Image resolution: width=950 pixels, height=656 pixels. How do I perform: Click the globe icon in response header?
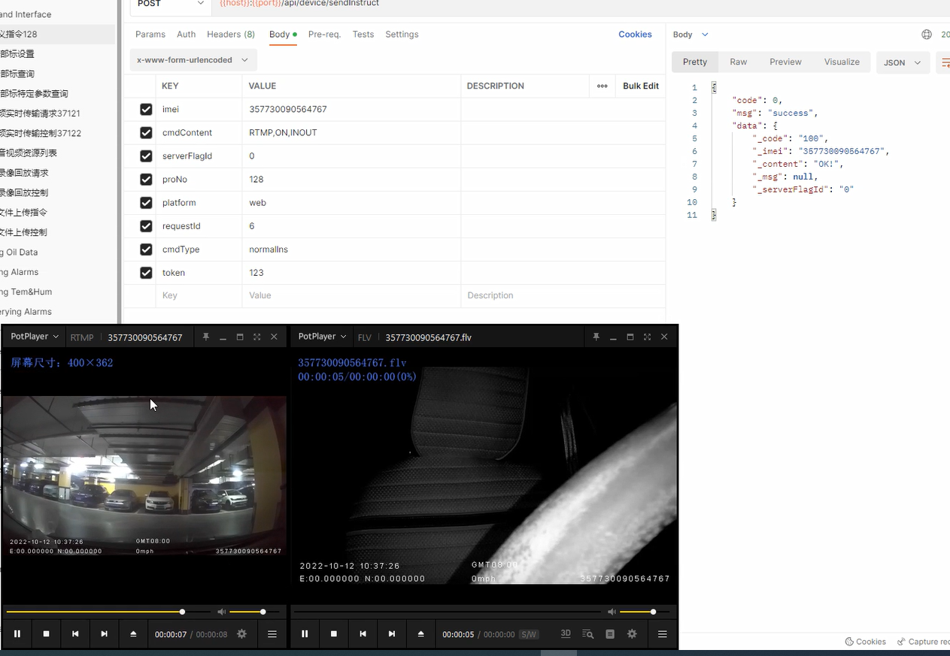click(x=927, y=35)
